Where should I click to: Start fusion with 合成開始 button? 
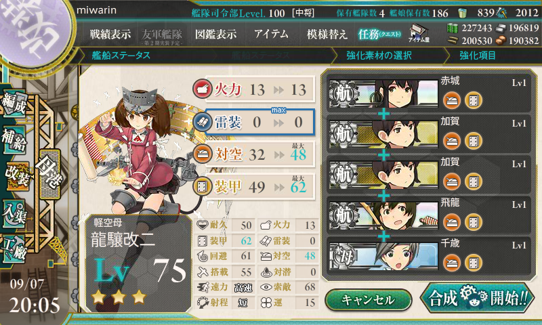478,298
